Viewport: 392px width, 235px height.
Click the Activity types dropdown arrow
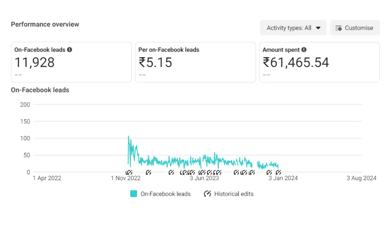click(318, 28)
